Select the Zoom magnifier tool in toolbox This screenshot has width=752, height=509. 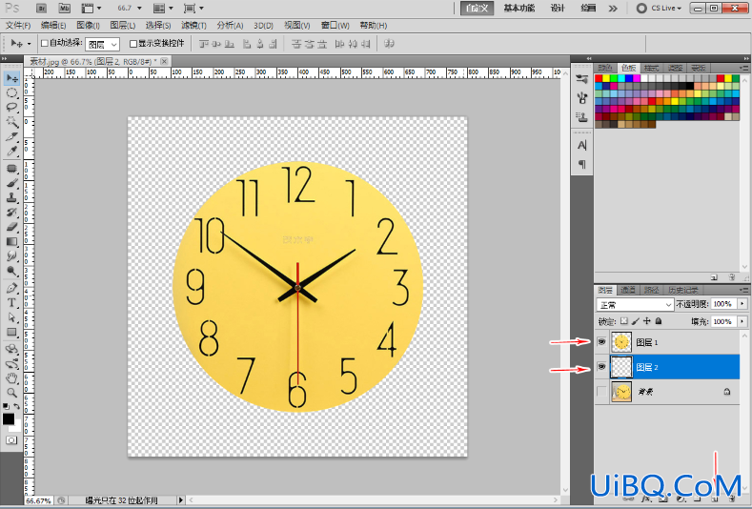click(x=12, y=393)
